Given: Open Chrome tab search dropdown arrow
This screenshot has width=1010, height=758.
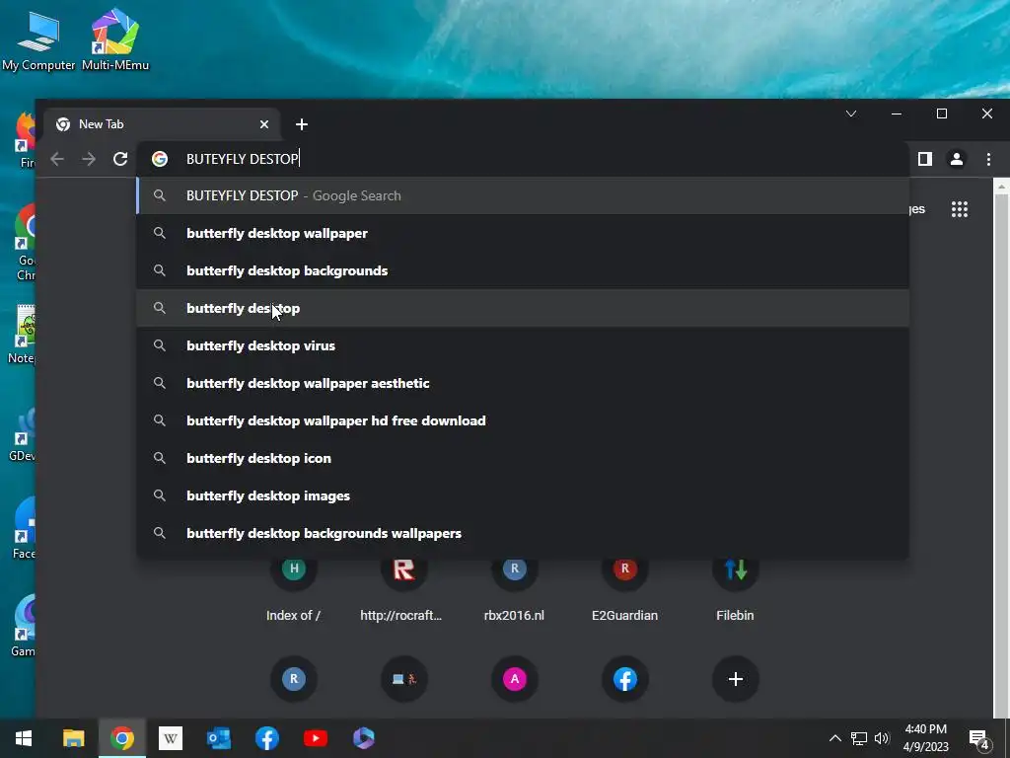Looking at the screenshot, I should [851, 114].
